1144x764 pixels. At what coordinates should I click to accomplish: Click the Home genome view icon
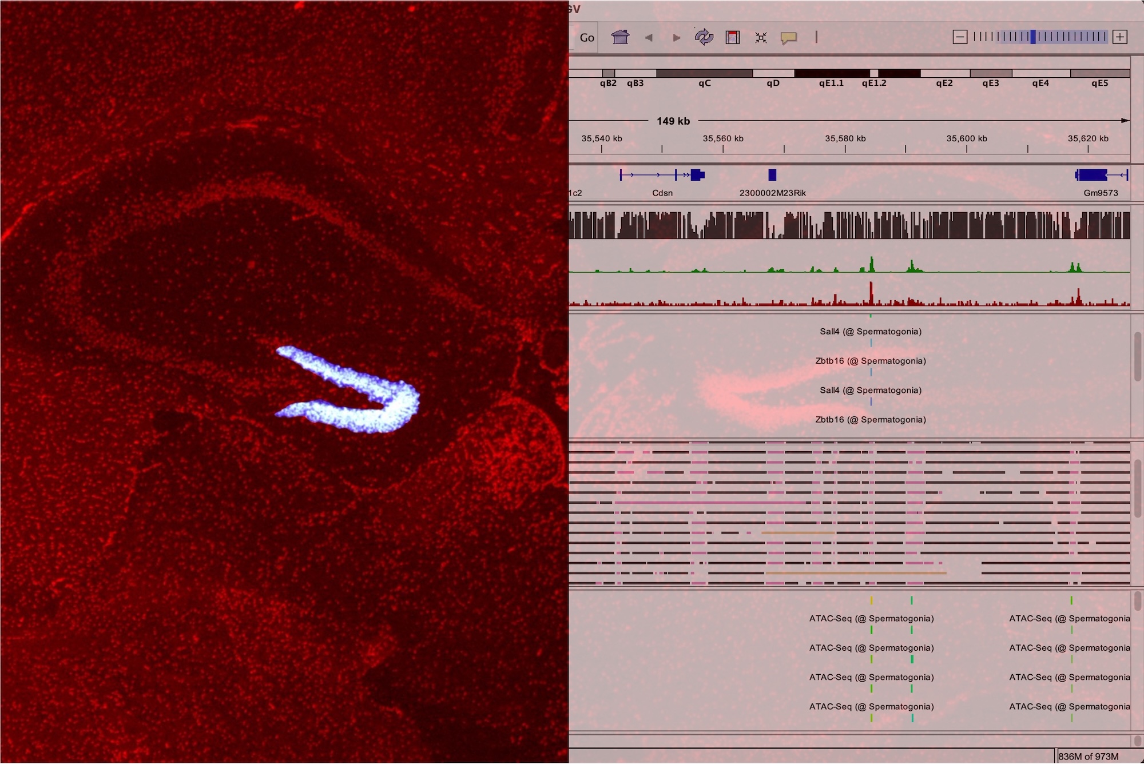[x=620, y=38]
